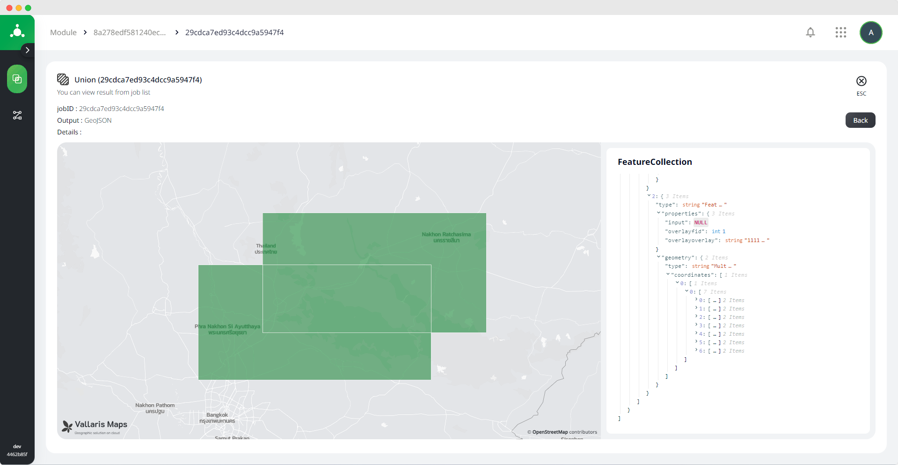Click the NULL value of "input"
Screen dimensions: 898x465
(x=701, y=222)
